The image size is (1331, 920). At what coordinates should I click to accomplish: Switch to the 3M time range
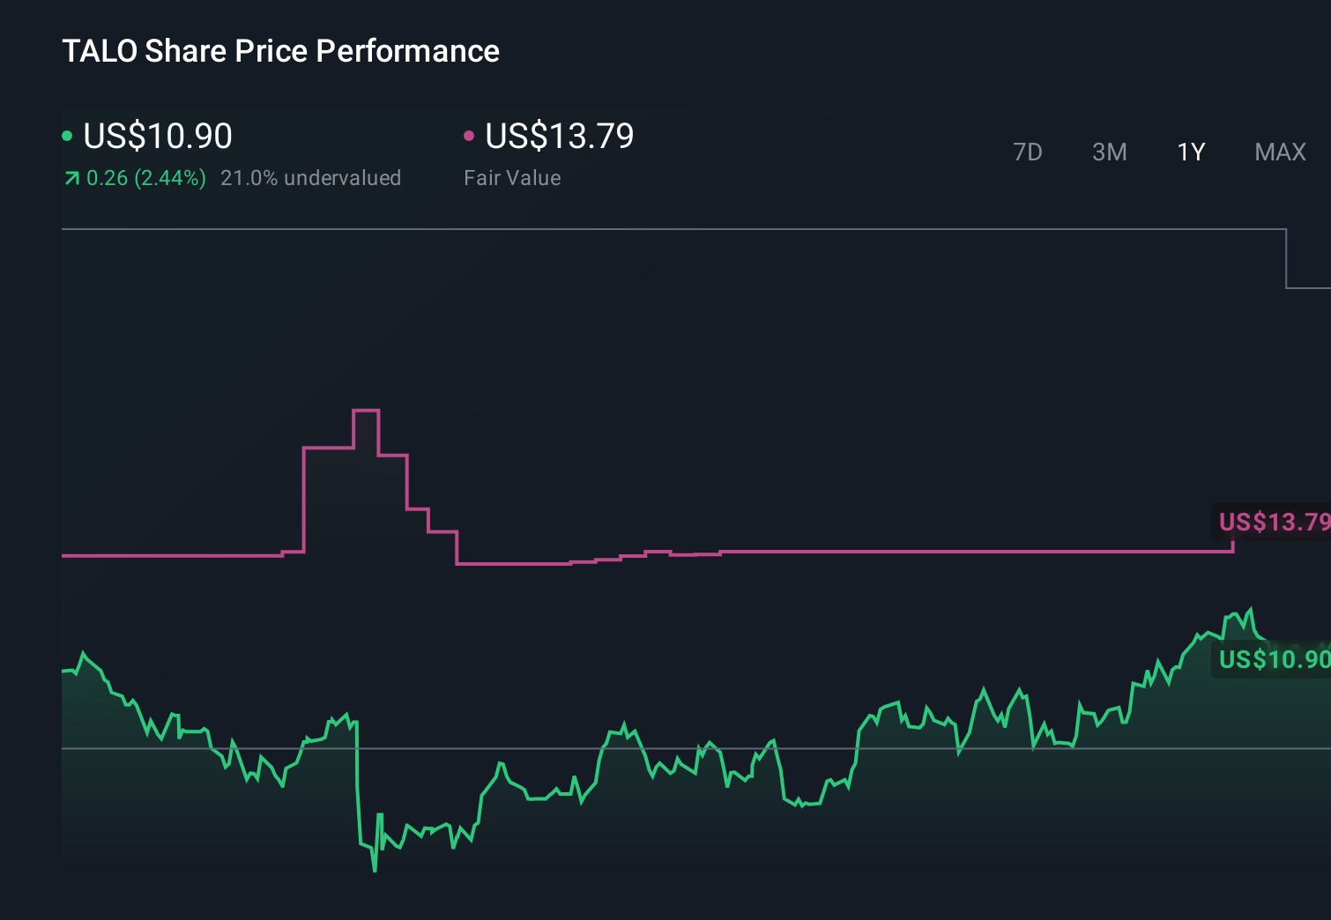click(1110, 152)
